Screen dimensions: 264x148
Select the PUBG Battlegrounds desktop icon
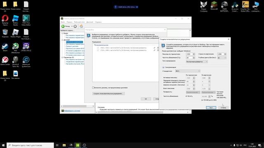point(224,7)
